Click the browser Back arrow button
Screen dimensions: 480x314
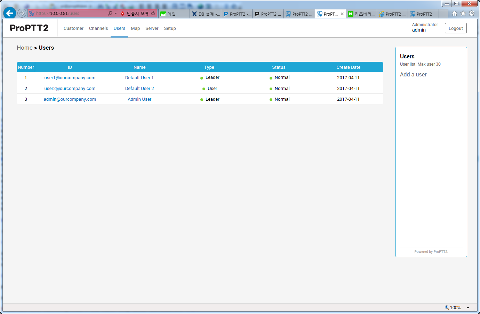[9, 13]
